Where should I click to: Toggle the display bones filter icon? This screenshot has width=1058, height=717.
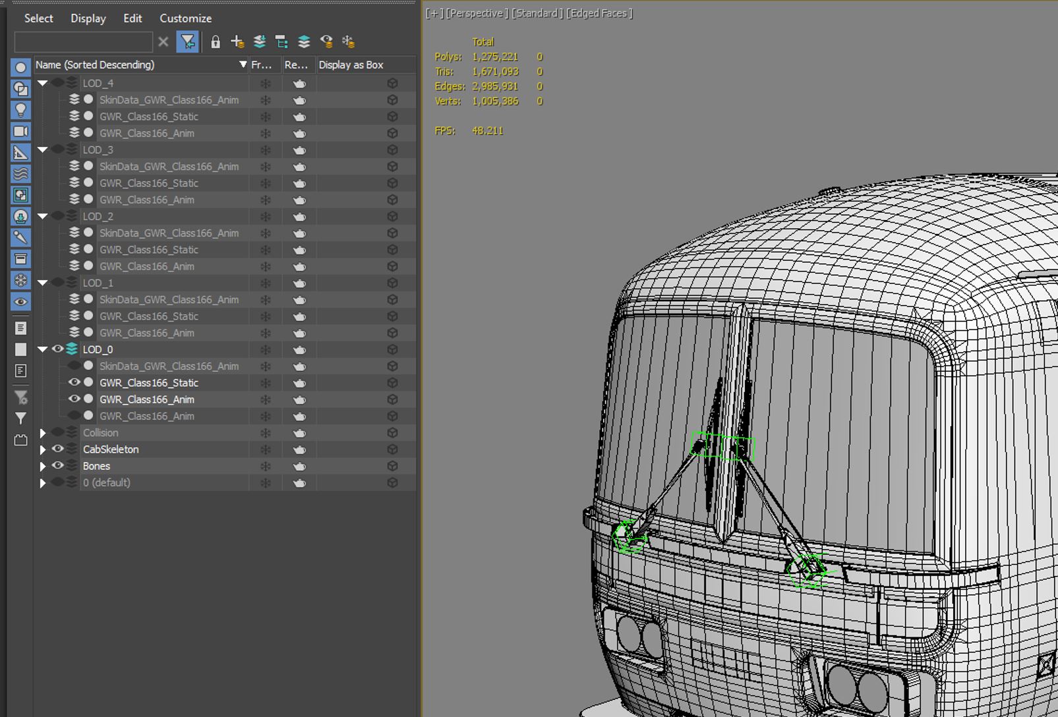coord(20,237)
